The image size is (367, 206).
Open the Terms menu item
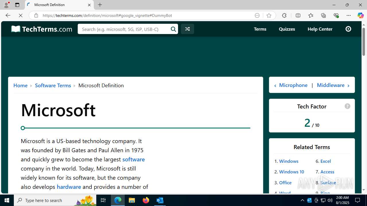coord(260,29)
